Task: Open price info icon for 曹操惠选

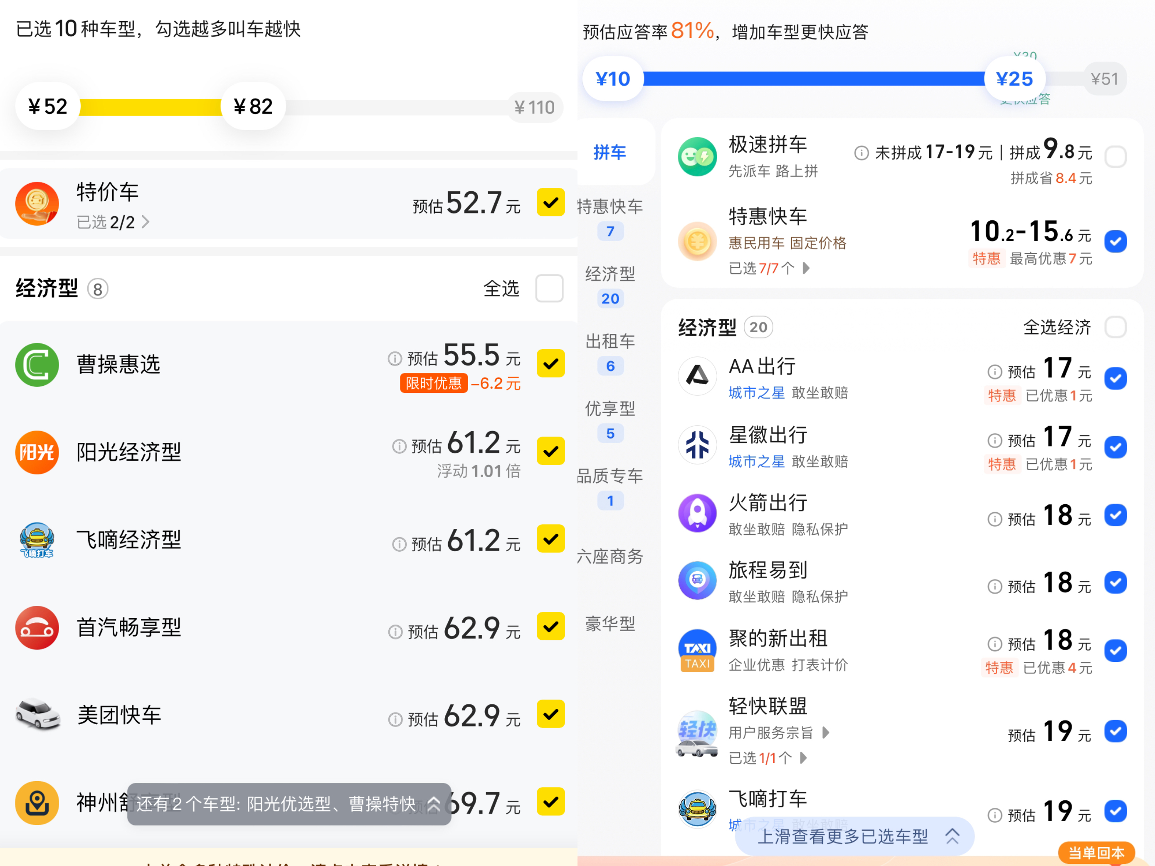Action: [x=395, y=359]
